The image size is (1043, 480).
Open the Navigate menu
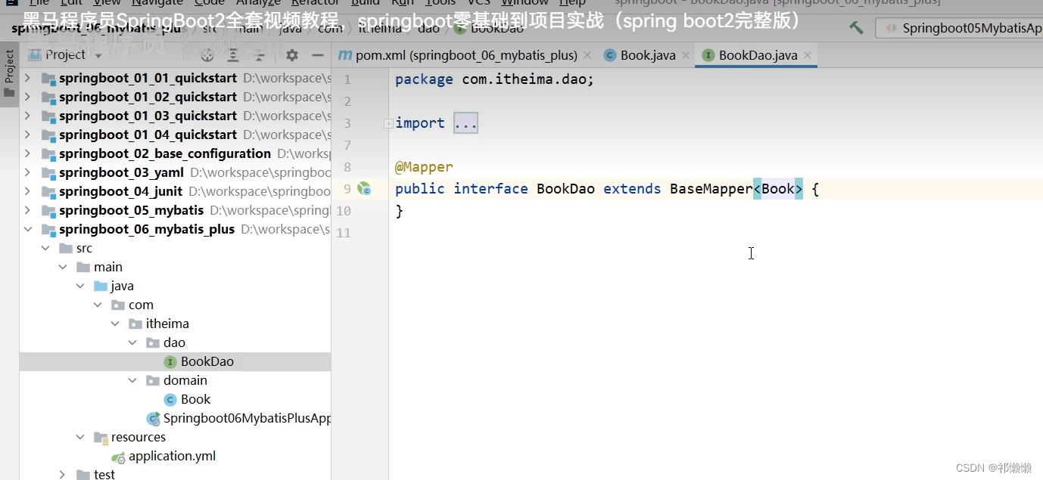point(156,3)
